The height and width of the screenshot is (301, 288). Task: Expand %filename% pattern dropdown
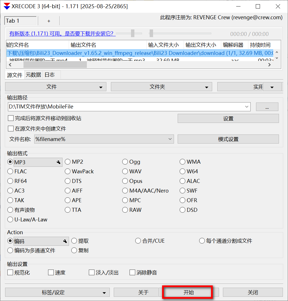[170, 139]
